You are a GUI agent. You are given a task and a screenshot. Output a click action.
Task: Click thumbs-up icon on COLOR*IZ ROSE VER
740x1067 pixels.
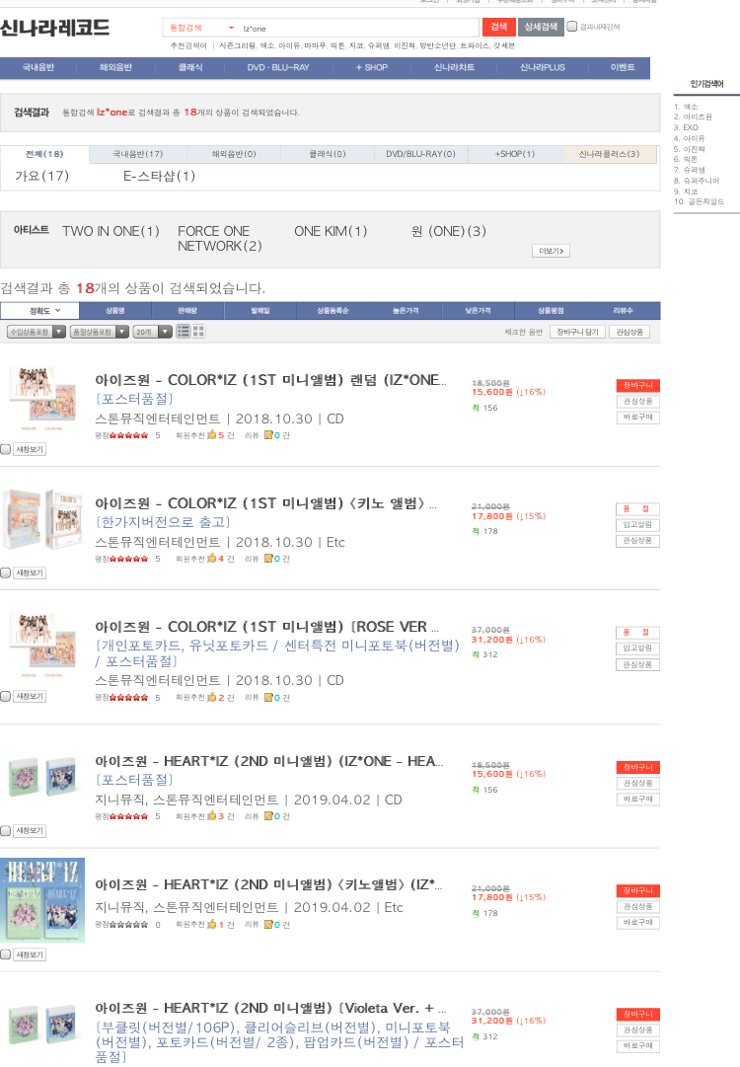(x=211, y=698)
